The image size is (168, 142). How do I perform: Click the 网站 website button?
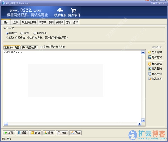pyautogui.click(x=76, y=133)
